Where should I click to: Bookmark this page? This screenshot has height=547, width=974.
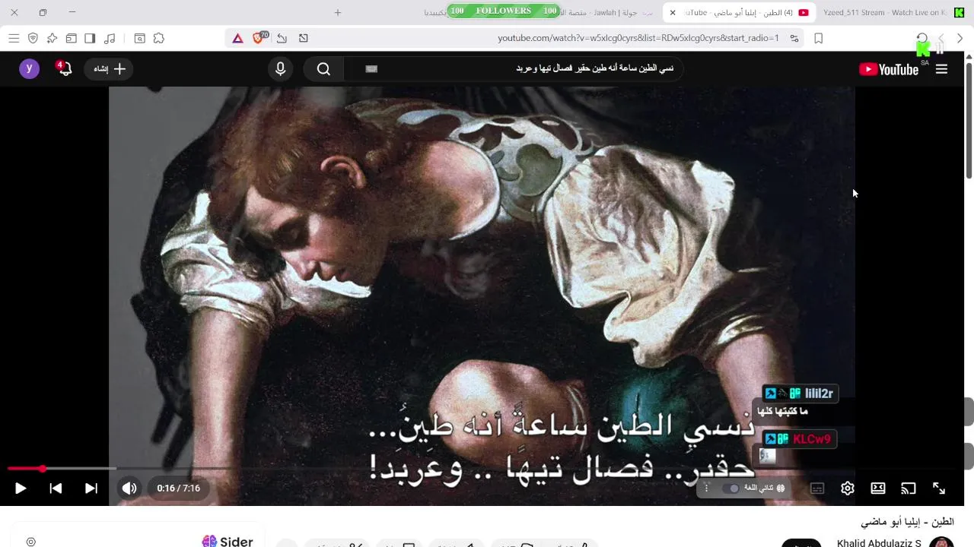pyautogui.click(x=819, y=38)
